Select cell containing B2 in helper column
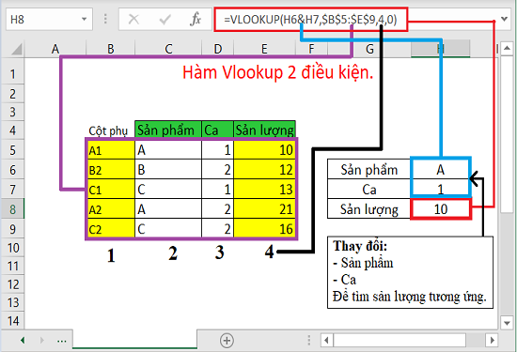This screenshot has width=517, height=352. (x=112, y=170)
